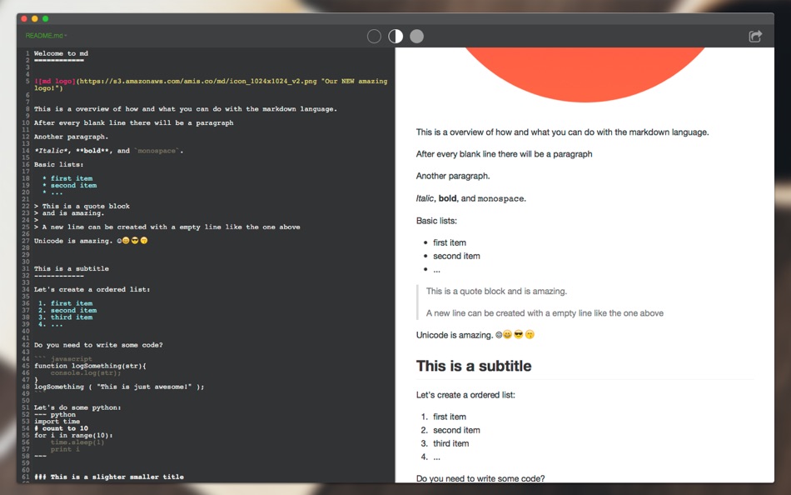
Task: Click 'Basic lists:' in the editor
Action: point(58,164)
